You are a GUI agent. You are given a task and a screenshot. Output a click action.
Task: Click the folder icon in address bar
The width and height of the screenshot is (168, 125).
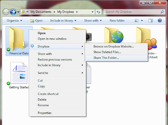23,12
